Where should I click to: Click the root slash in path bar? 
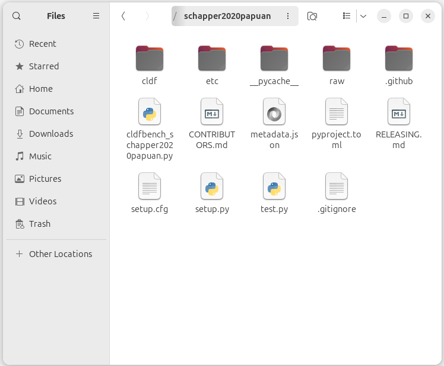[175, 16]
